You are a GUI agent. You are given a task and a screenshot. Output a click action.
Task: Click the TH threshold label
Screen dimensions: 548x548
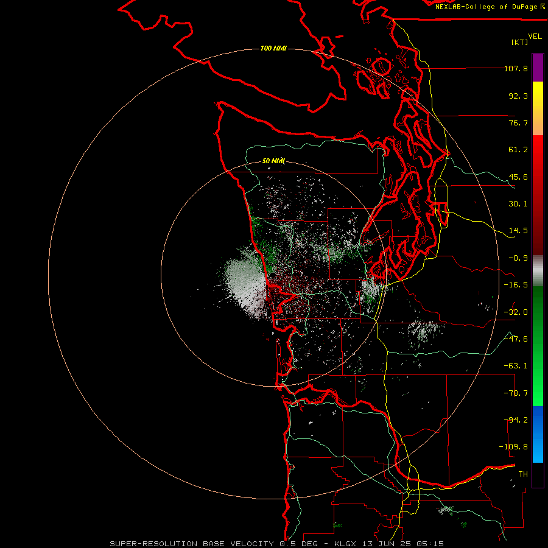[523, 474]
